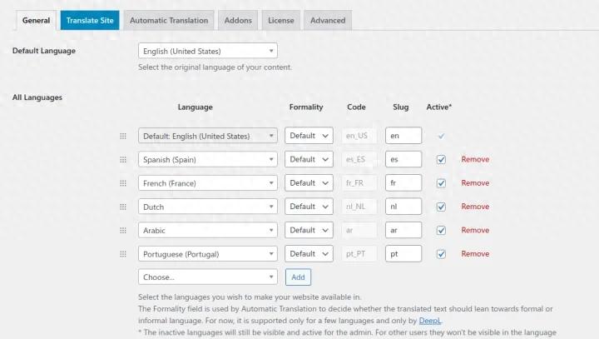Open the Arabic language selector dropdown
599x339 pixels.
point(207,230)
